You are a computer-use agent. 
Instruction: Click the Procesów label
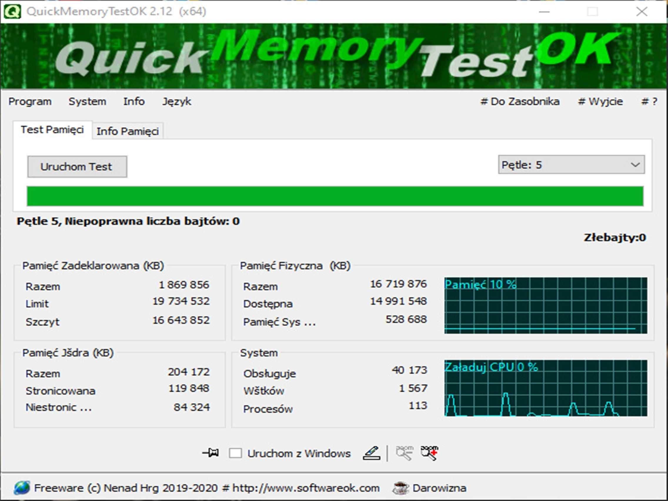point(268,409)
